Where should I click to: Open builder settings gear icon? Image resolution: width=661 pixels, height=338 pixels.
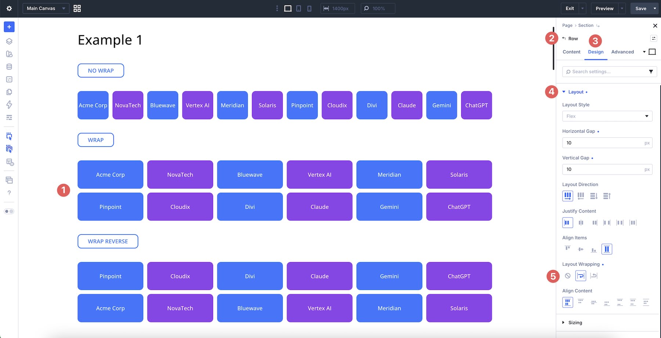pos(9,8)
